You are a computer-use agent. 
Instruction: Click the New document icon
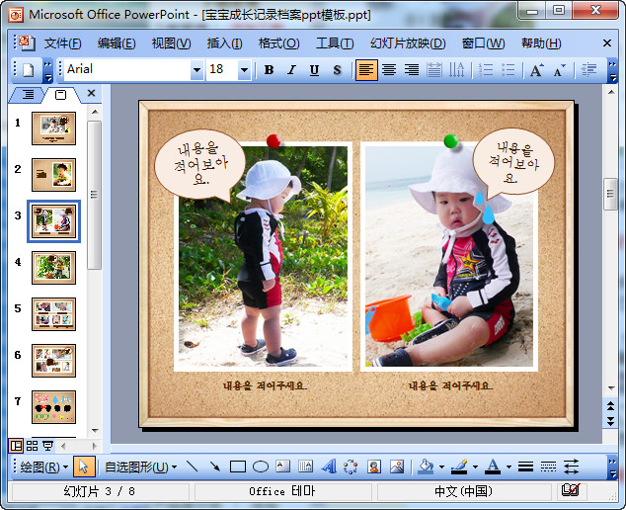point(28,70)
